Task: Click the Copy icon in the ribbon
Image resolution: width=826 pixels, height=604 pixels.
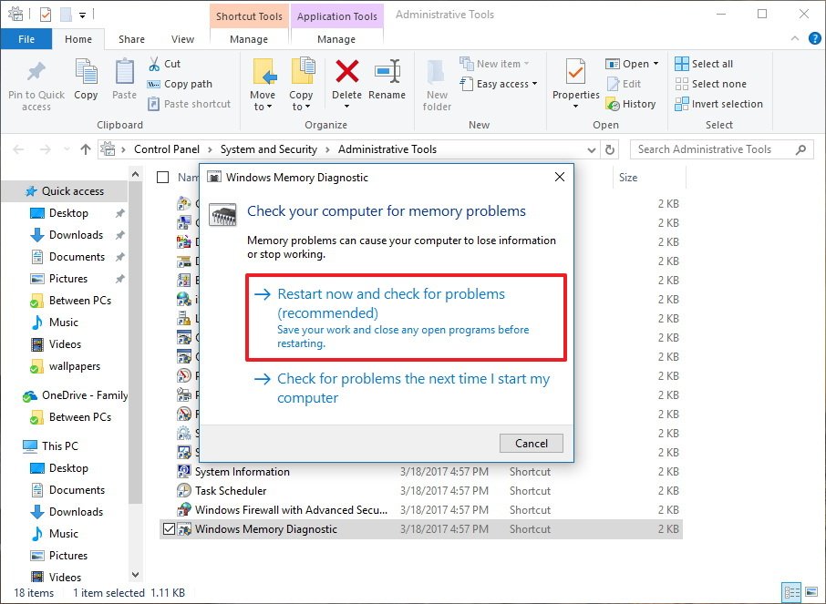Action: click(x=86, y=82)
